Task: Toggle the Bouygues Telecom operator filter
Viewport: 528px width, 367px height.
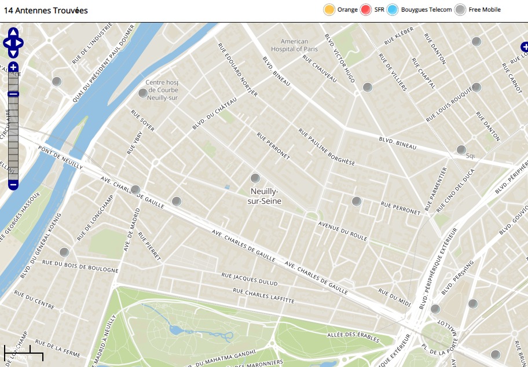Action: tap(393, 10)
